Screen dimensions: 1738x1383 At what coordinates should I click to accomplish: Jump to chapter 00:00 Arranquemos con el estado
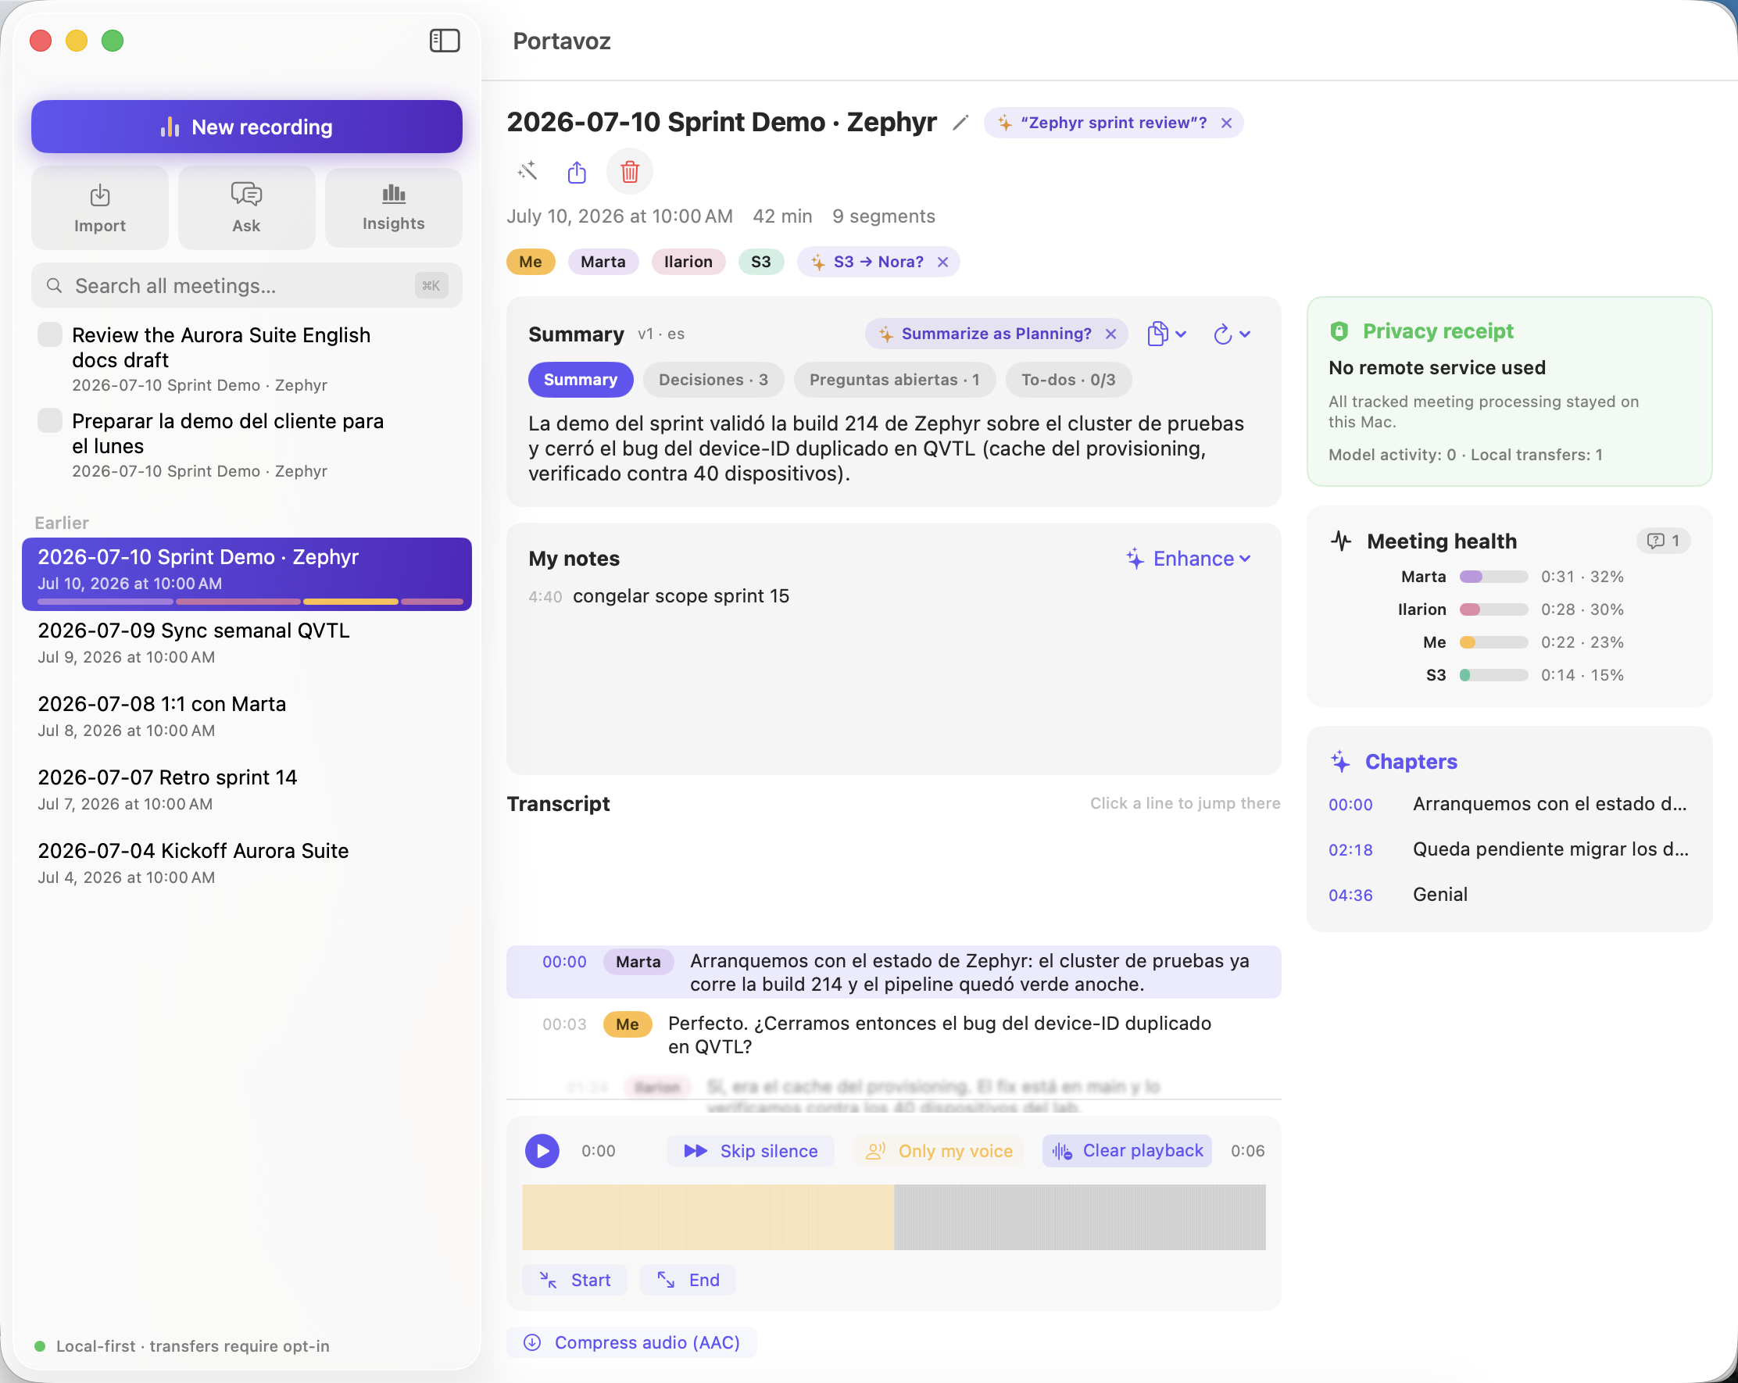[1509, 804]
